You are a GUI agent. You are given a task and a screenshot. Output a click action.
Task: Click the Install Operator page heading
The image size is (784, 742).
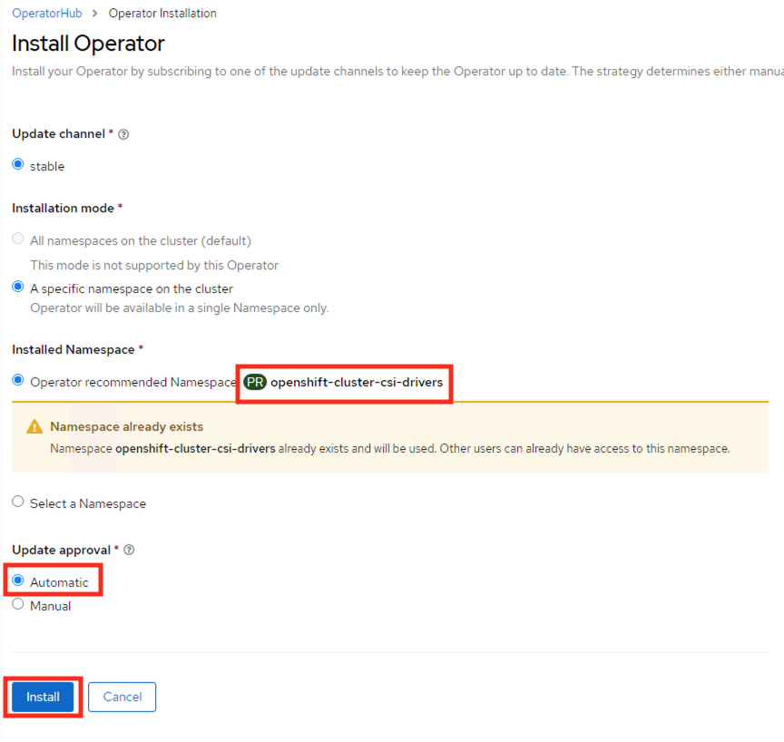[x=88, y=43]
